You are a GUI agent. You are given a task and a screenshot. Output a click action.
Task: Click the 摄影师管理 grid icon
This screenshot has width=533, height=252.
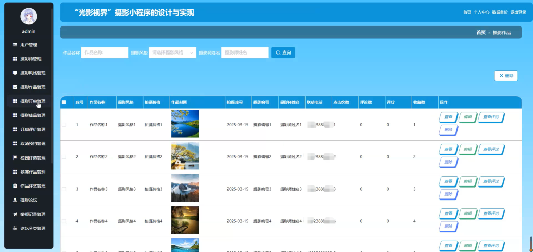pos(15,59)
